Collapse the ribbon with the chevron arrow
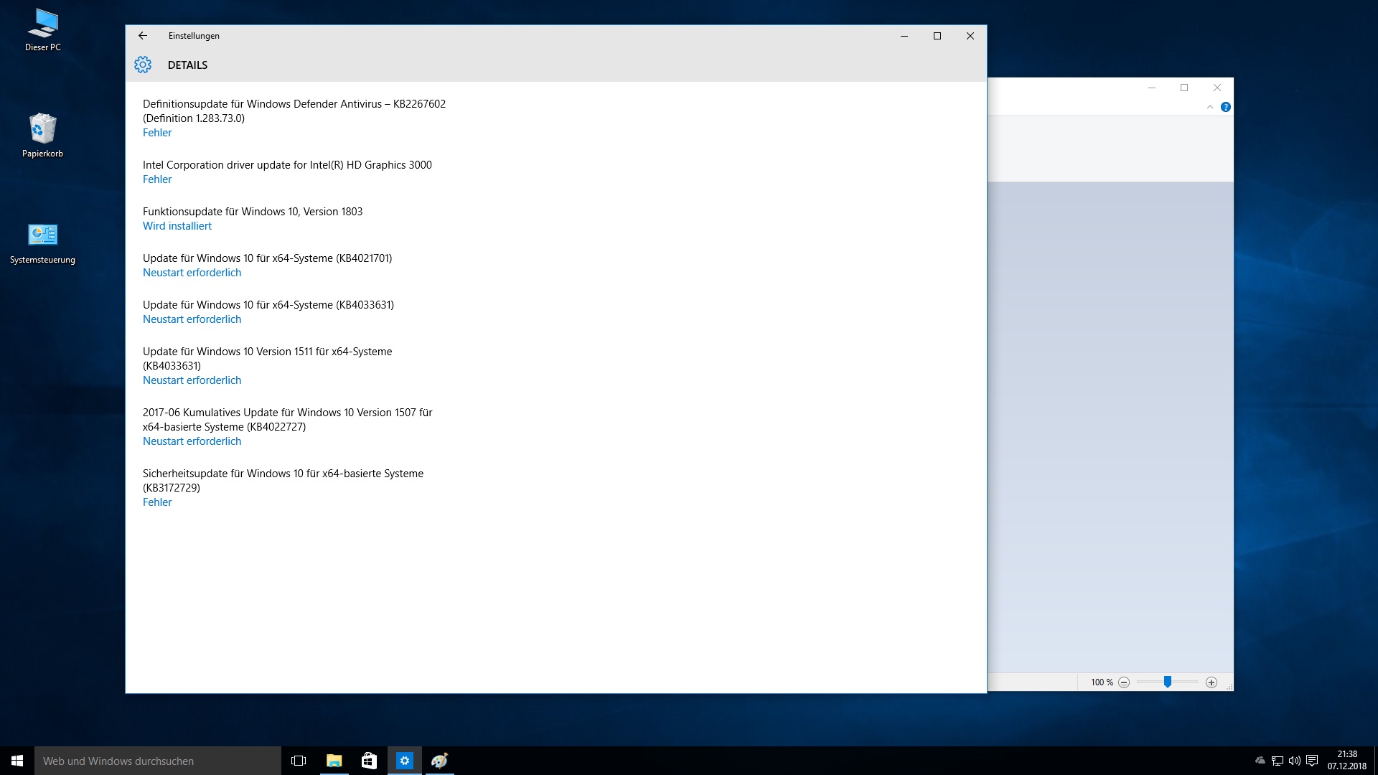The height and width of the screenshot is (775, 1378). coord(1210,107)
